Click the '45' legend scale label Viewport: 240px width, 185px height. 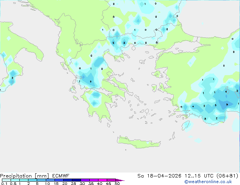pos(108,183)
